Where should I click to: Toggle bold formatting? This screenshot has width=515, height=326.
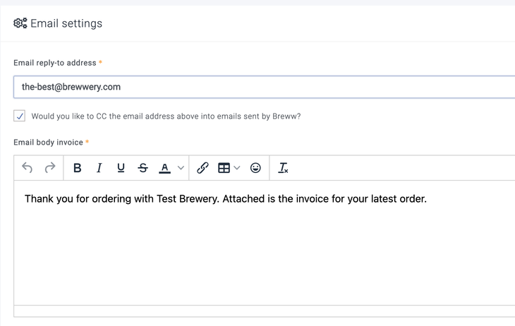pyautogui.click(x=78, y=168)
